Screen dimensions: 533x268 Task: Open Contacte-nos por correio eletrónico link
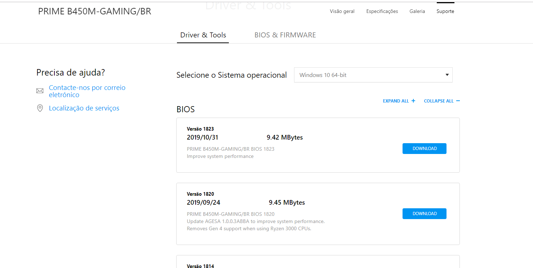(x=87, y=91)
